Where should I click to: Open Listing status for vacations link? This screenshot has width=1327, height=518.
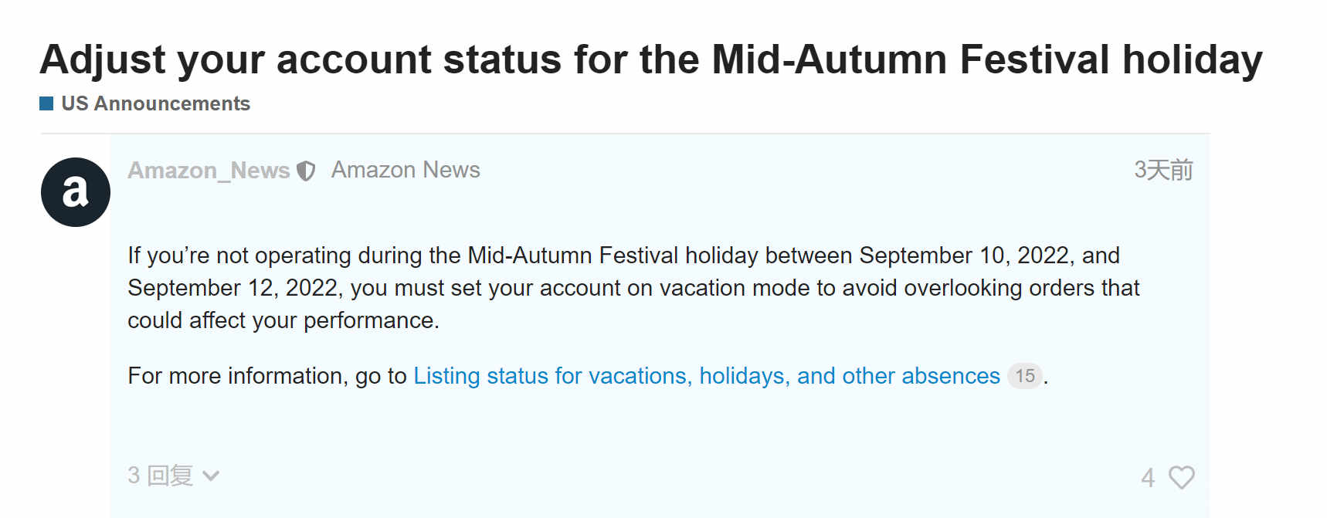[x=707, y=376]
